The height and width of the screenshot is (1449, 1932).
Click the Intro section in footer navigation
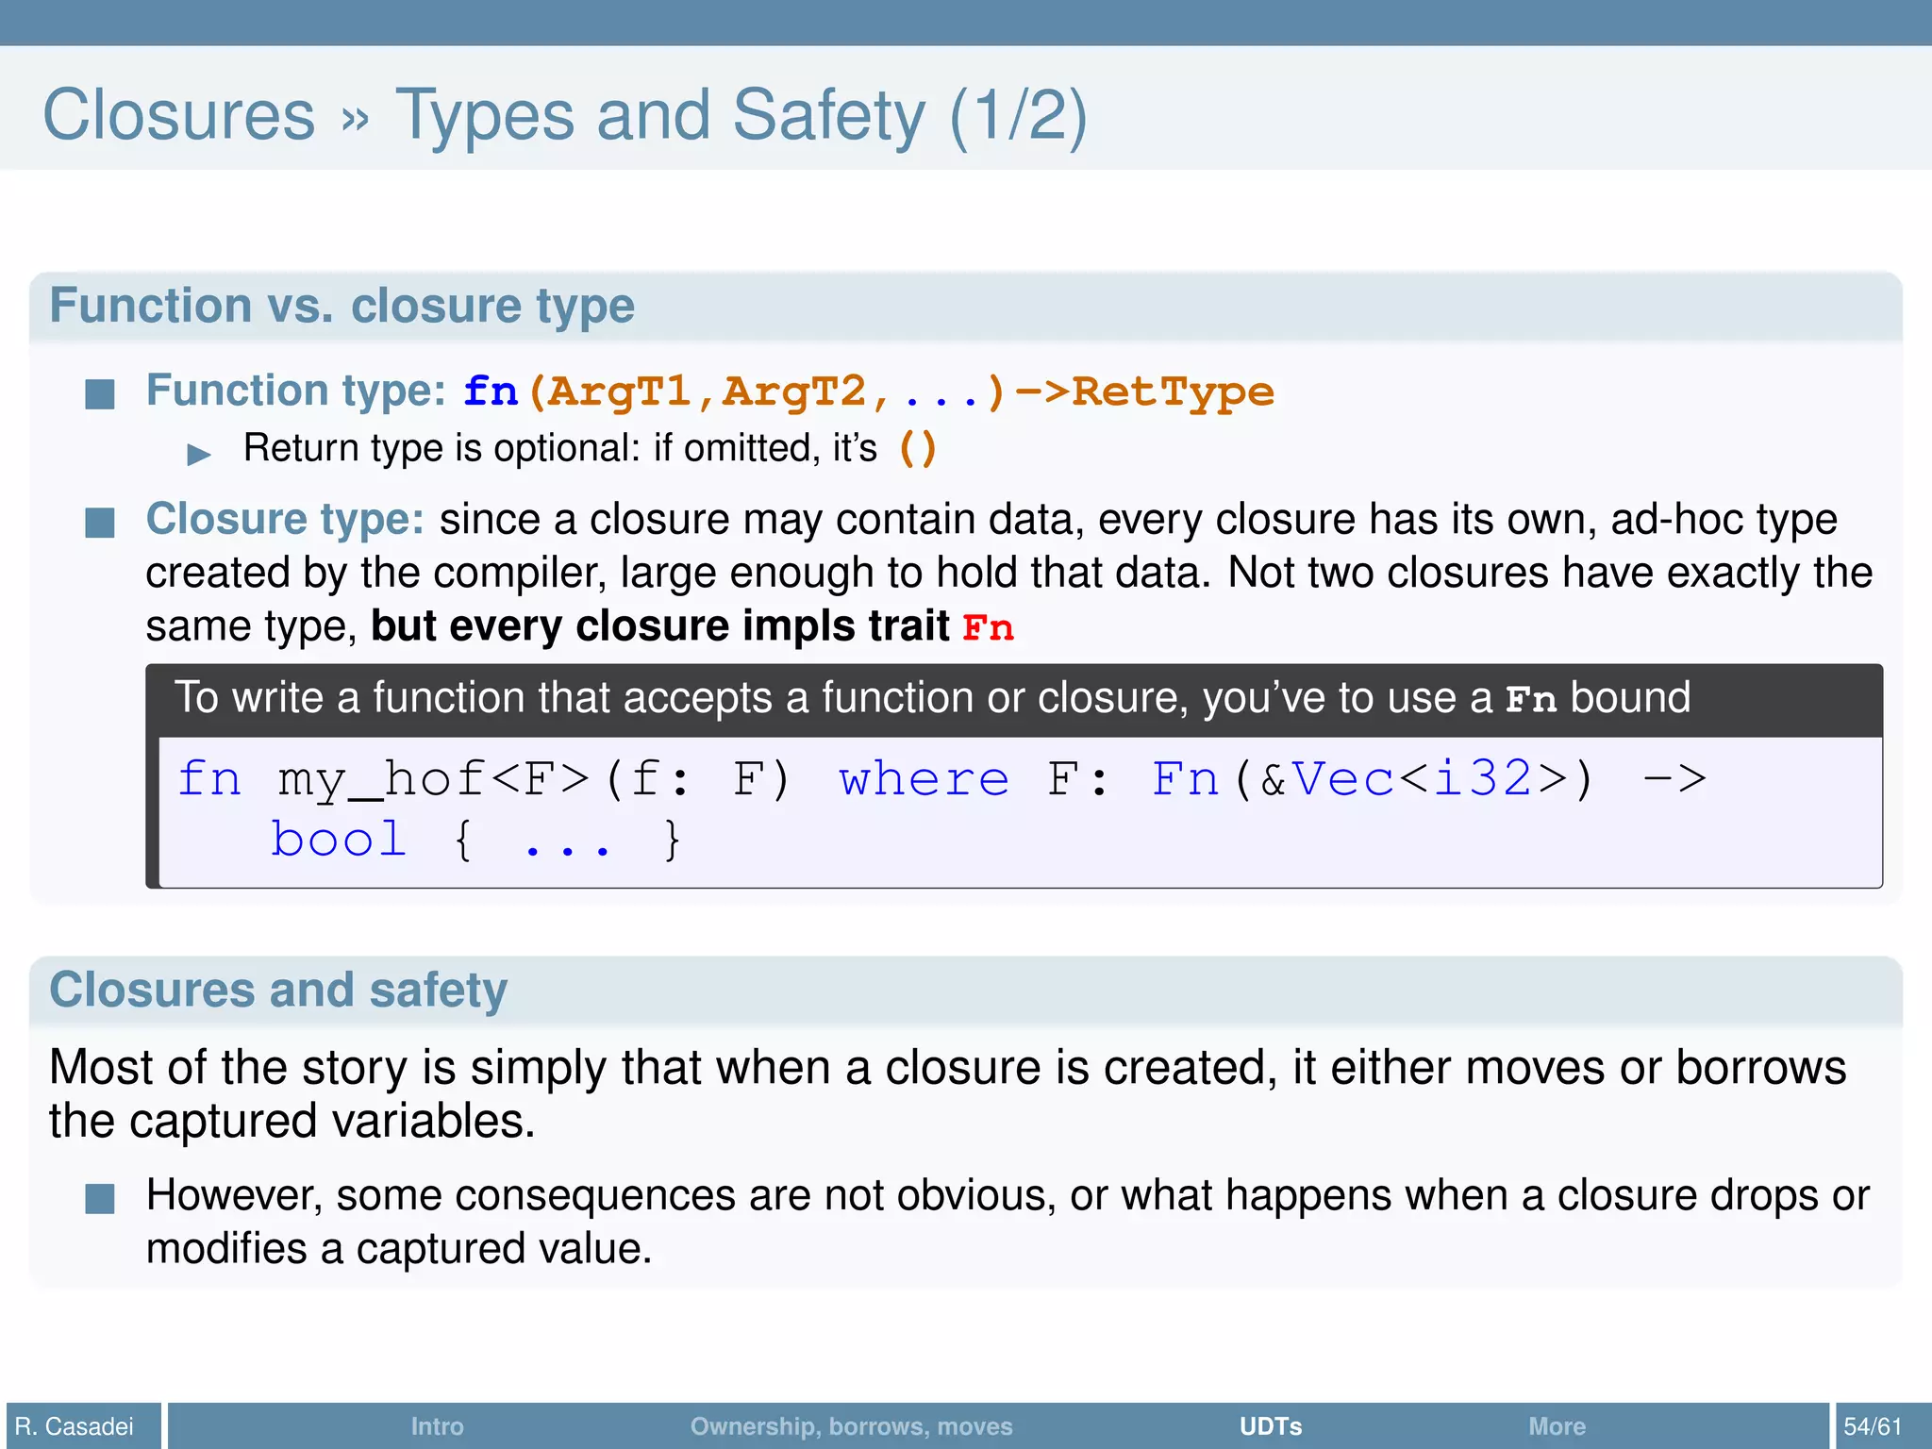(437, 1425)
